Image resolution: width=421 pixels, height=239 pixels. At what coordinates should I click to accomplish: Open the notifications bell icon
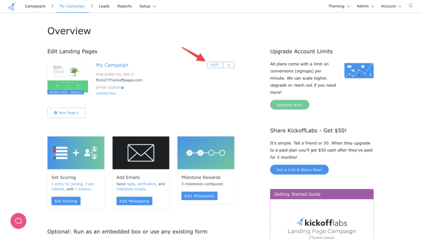[411, 6]
